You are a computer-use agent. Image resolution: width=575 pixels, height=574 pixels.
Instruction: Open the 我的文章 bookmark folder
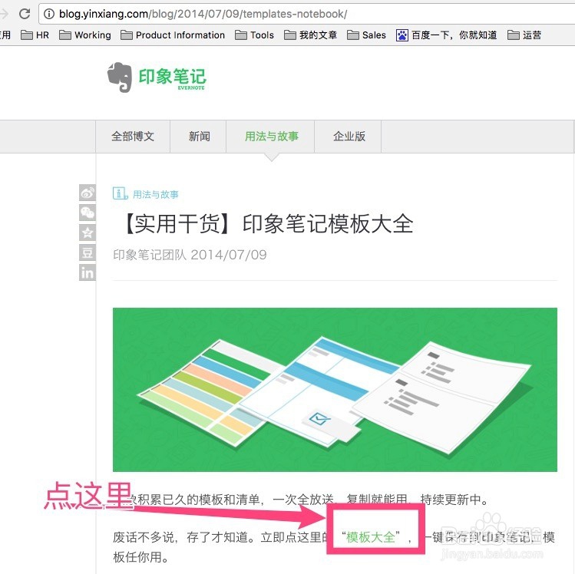click(311, 35)
